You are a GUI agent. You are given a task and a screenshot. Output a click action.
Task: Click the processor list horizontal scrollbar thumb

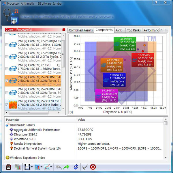click(29, 113)
